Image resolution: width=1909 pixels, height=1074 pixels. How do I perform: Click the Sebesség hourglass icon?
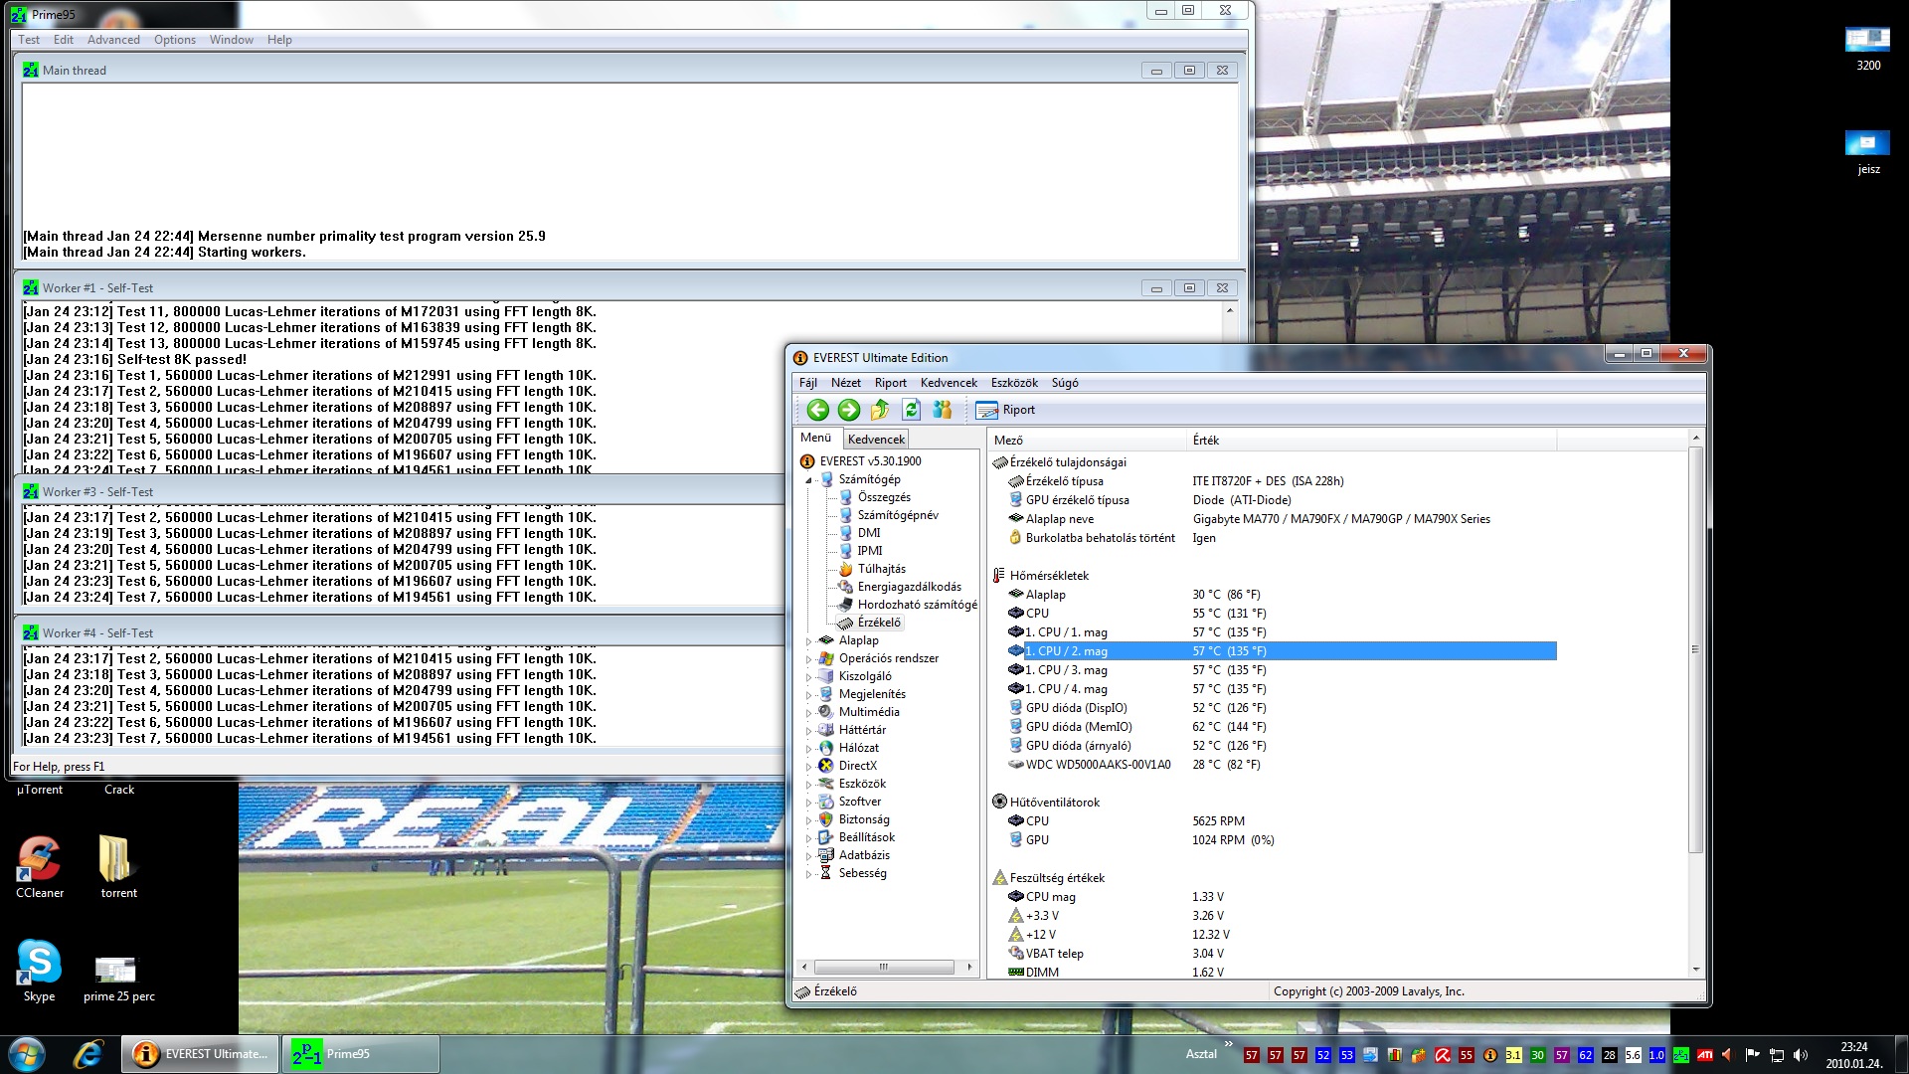825,873
